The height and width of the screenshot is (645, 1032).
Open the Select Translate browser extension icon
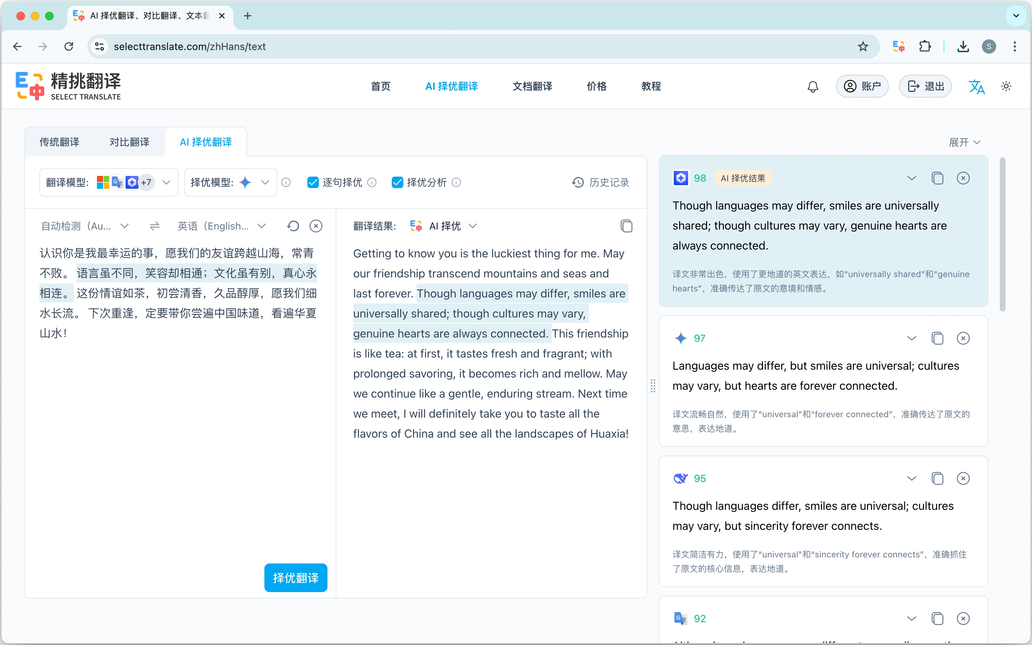coord(899,46)
